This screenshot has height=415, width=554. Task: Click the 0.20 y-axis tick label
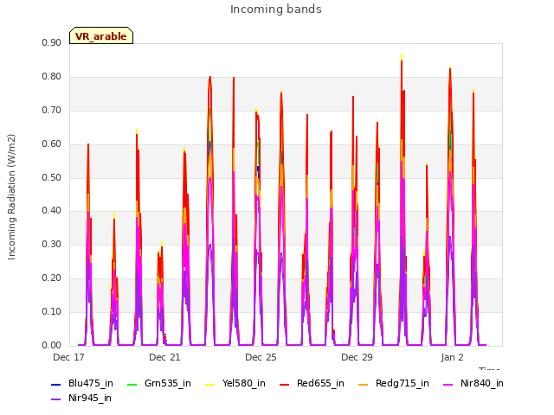pyautogui.click(x=52, y=278)
